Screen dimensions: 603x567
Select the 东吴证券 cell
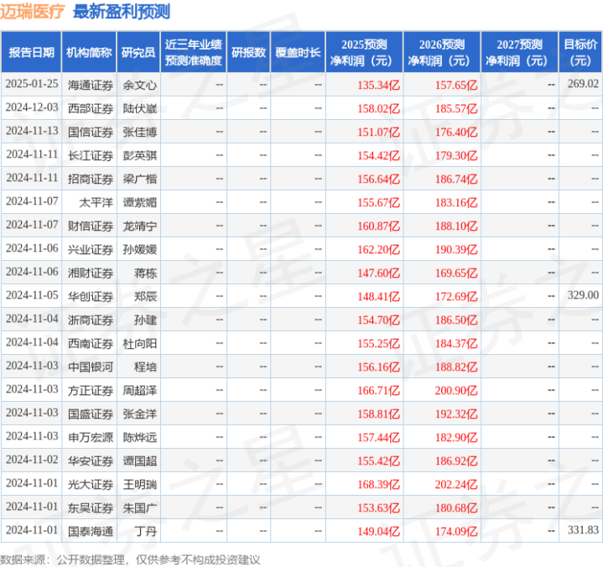(91, 507)
